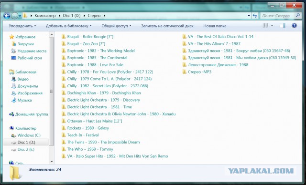
Task: Click the sidebar scrollbar up arrow
Action: point(52,34)
